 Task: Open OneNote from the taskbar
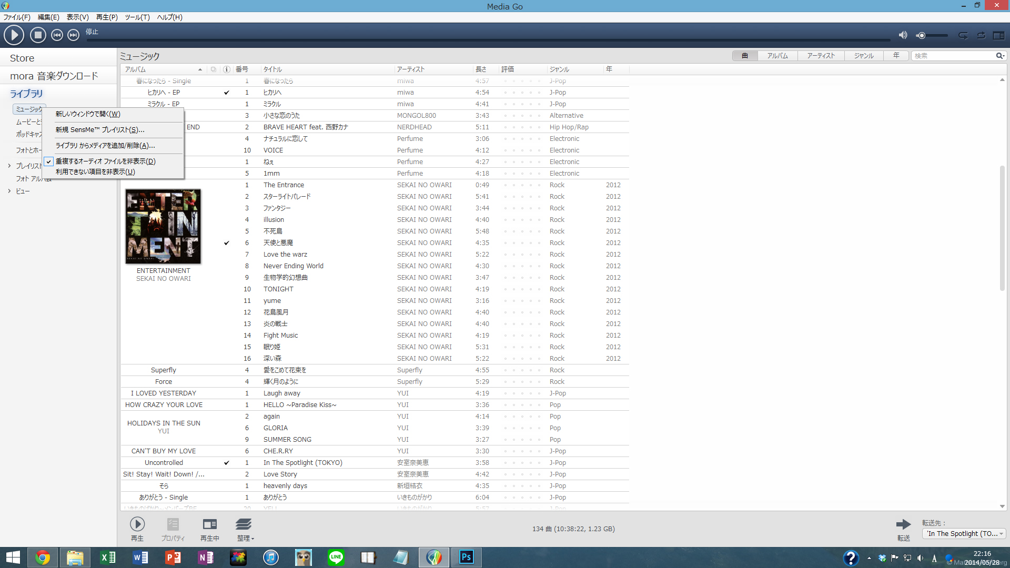pos(206,557)
